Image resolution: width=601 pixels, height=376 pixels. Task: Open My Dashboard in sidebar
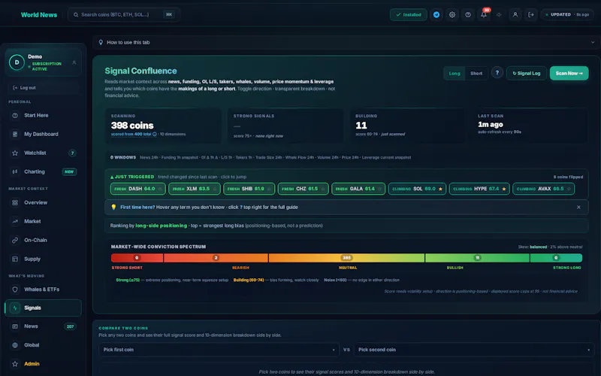pyautogui.click(x=43, y=134)
